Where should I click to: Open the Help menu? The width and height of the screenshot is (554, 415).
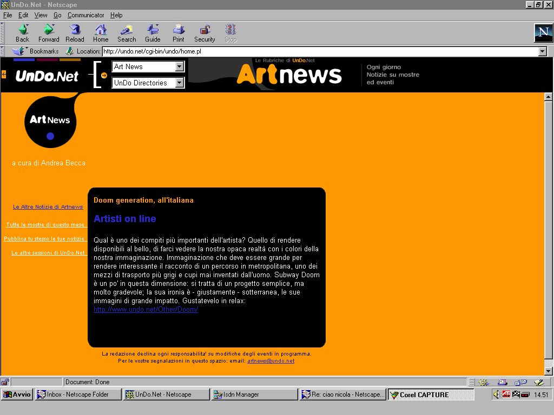pyautogui.click(x=116, y=15)
